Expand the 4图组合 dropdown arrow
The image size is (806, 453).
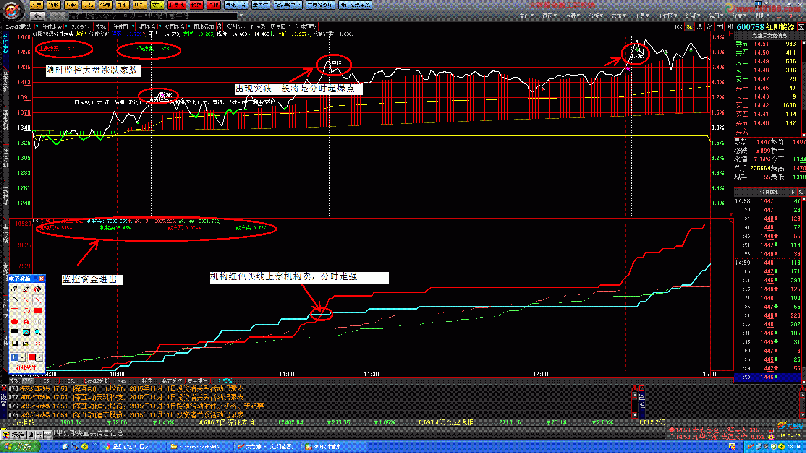[x=160, y=26]
